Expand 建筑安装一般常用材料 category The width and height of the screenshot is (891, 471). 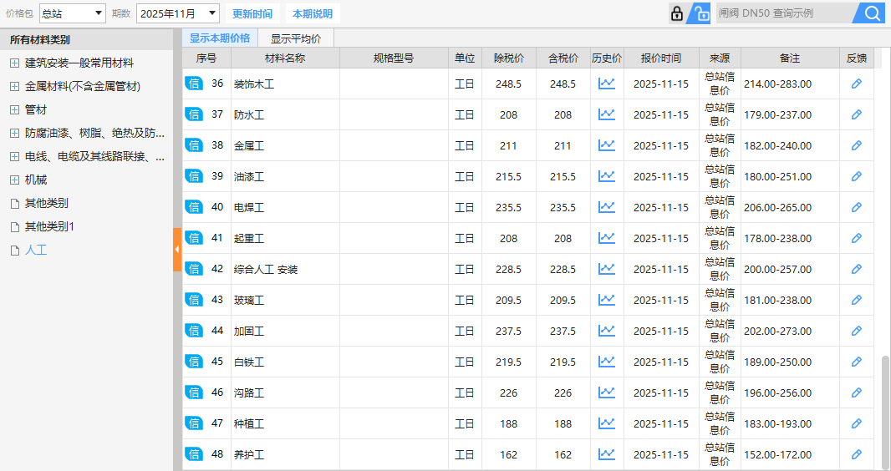[x=15, y=63]
